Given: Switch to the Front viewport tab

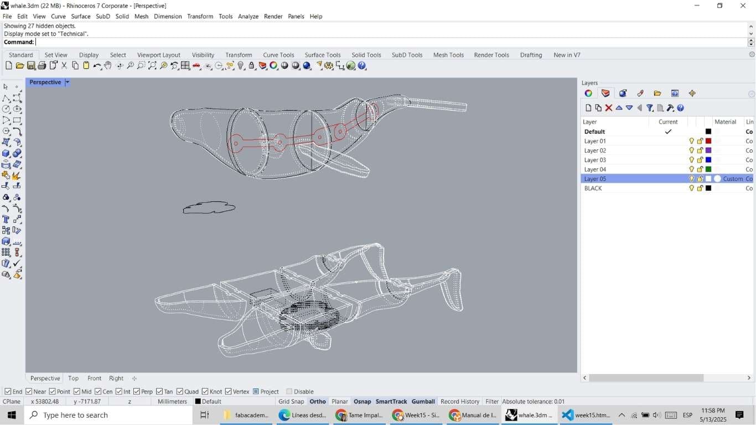Looking at the screenshot, I should click(x=95, y=379).
